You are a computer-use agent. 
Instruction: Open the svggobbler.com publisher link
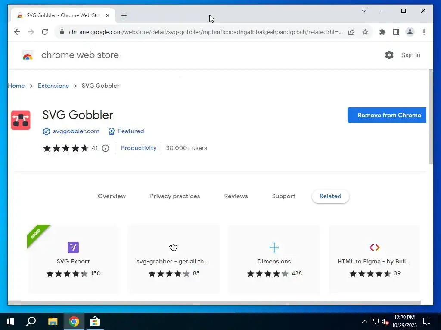coord(76,131)
